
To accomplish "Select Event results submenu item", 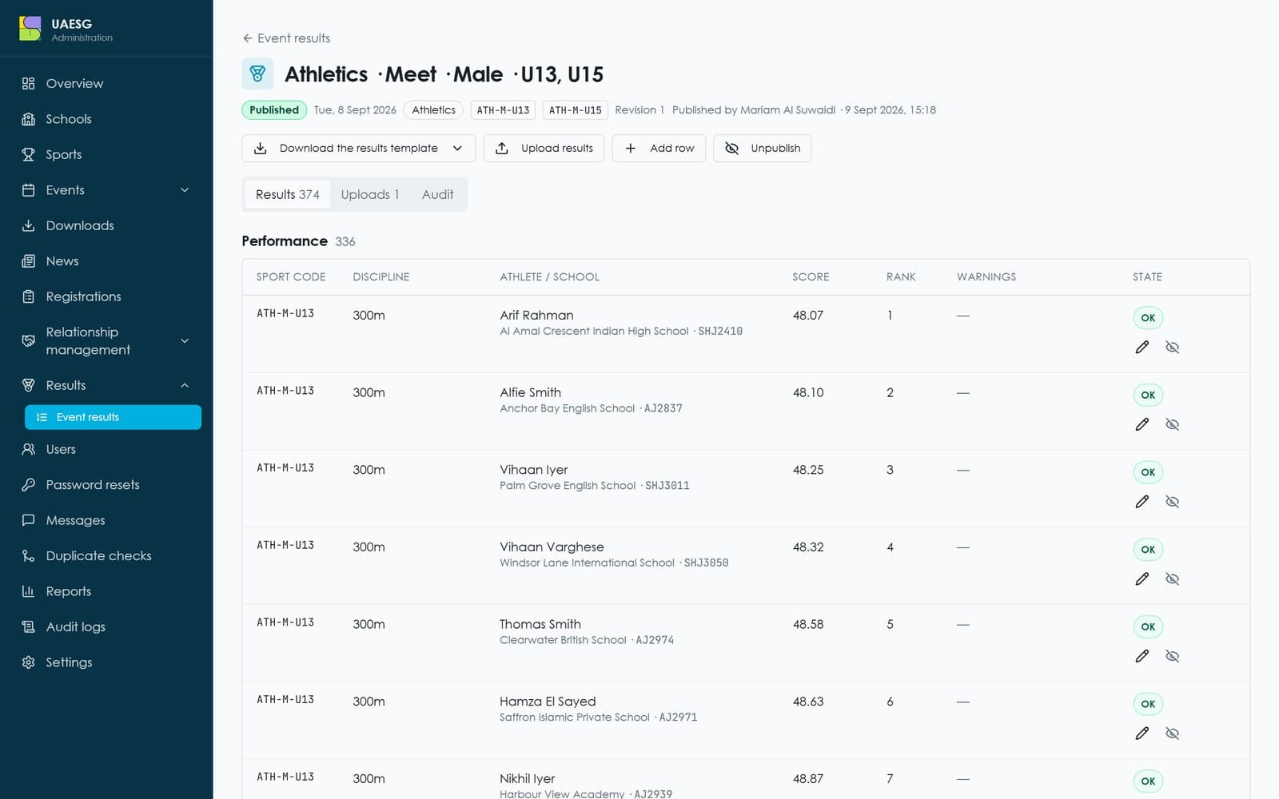I will click(x=113, y=417).
